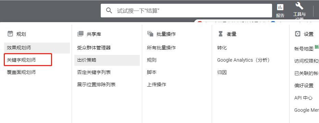Click the magnifier search icon
Image resolution: width=319 pixels, height=123 pixels.
(x=109, y=11)
